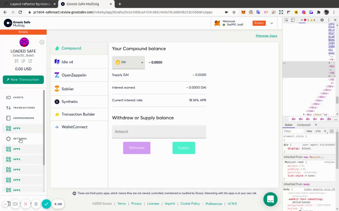
Task: Show more DevTools panel tabs chevron
Action: [302, 20]
